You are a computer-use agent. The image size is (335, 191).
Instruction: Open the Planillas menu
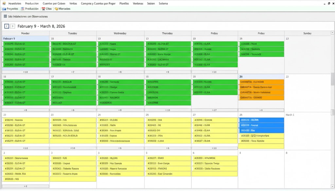[x=124, y=4]
